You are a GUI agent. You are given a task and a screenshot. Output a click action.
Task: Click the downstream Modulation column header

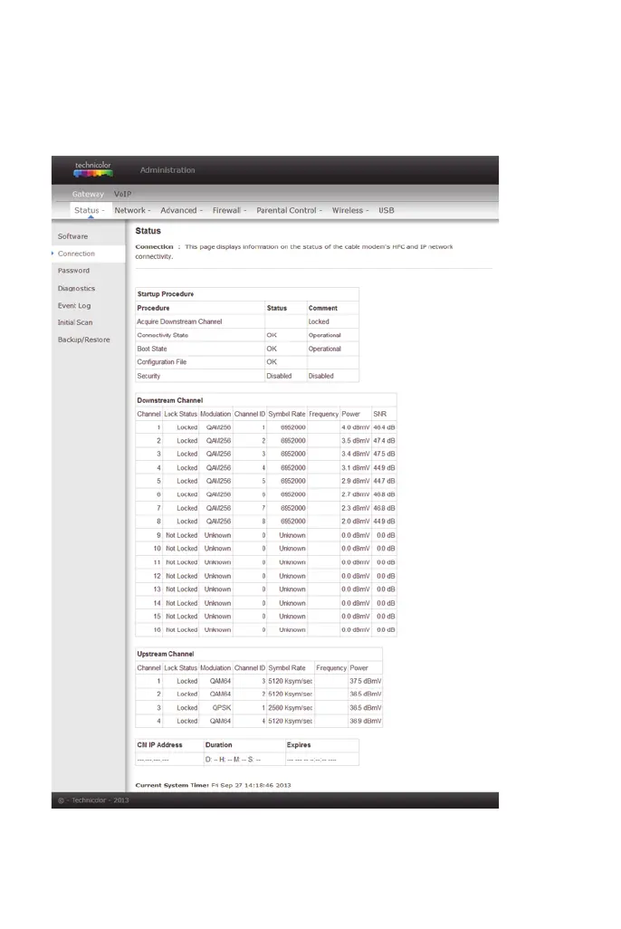215,414
